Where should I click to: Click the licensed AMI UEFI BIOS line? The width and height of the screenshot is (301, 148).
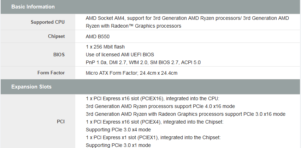[120, 55]
